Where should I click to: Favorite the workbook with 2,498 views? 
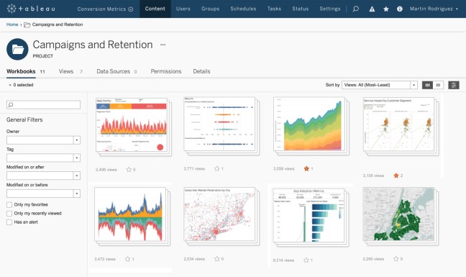(x=129, y=169)
